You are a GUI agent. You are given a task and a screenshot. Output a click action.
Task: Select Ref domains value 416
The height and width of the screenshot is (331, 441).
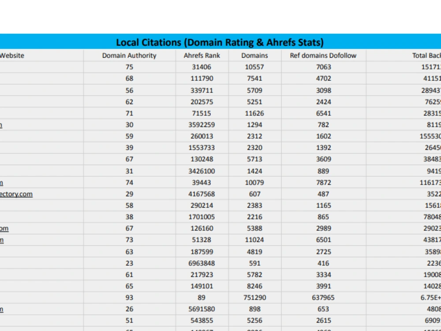[323, 263]
